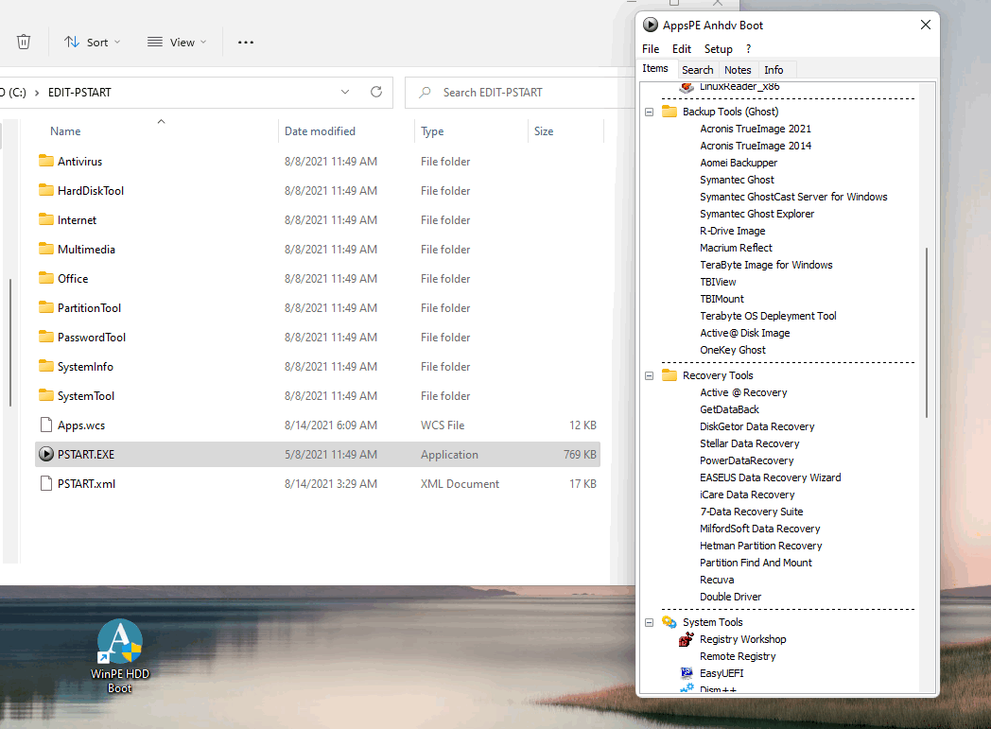Open the Edit menu in AppsPE
Image resolution: width=991 pixels, height=729 pixels.
[x=681, y=48]
